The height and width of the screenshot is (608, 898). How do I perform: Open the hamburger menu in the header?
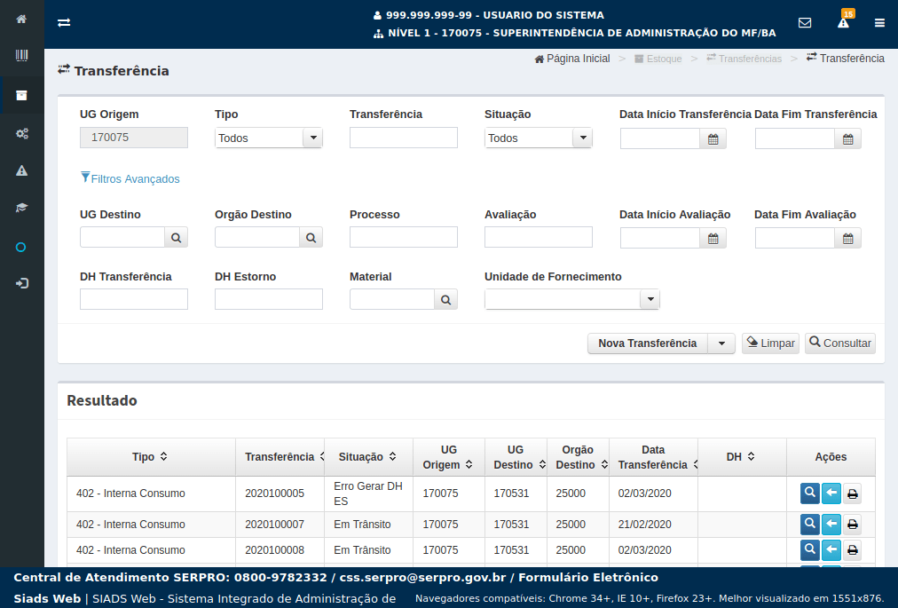[879, 22]
